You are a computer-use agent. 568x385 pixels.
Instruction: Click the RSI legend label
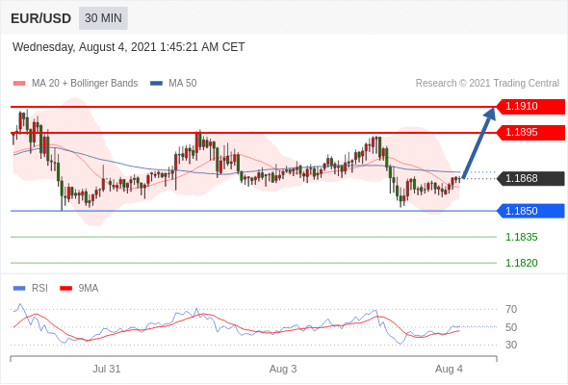[39, 289]
